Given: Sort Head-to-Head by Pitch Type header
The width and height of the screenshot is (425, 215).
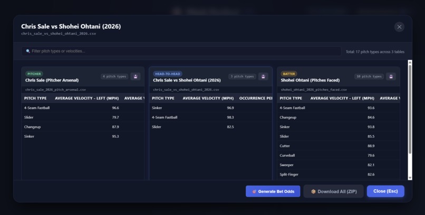Looking at the screenshot, I should click(163, 98).
